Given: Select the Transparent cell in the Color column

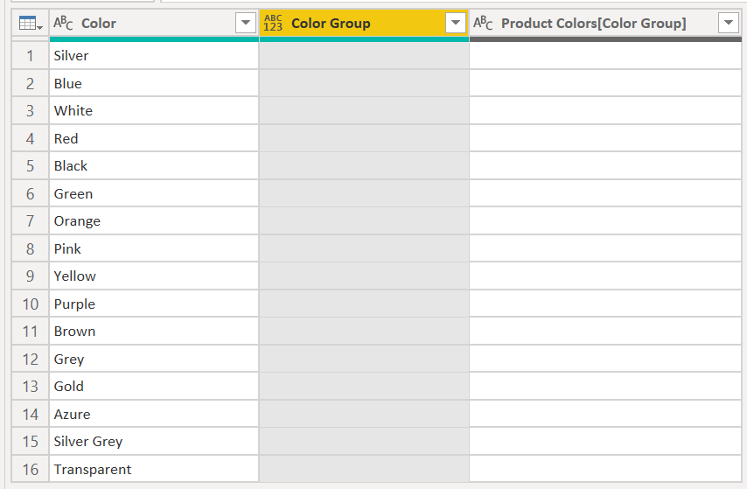Looking at the screenshot, I should pyautogui.click(x=153, y=469).
